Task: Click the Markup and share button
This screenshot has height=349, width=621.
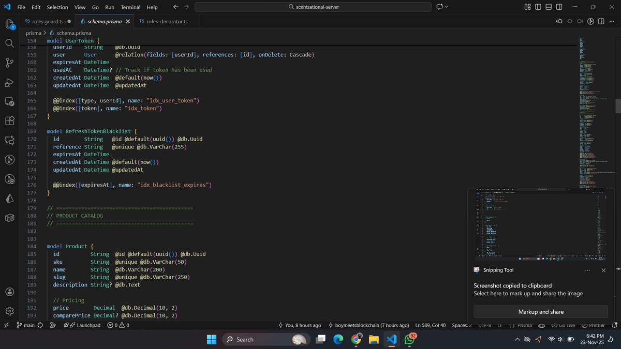Action: [x=541, y=311]
